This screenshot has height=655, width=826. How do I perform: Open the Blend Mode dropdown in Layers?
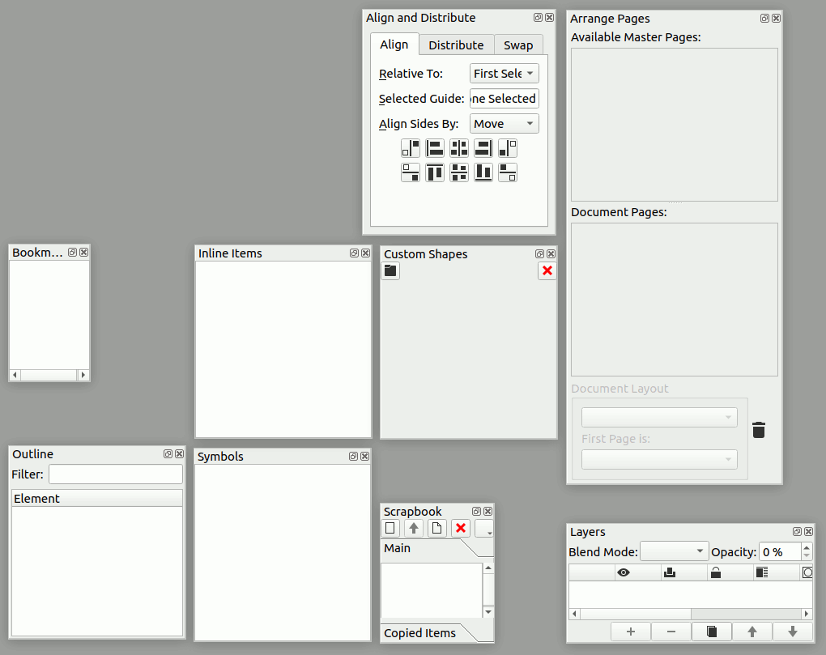[x=674, y=552]
